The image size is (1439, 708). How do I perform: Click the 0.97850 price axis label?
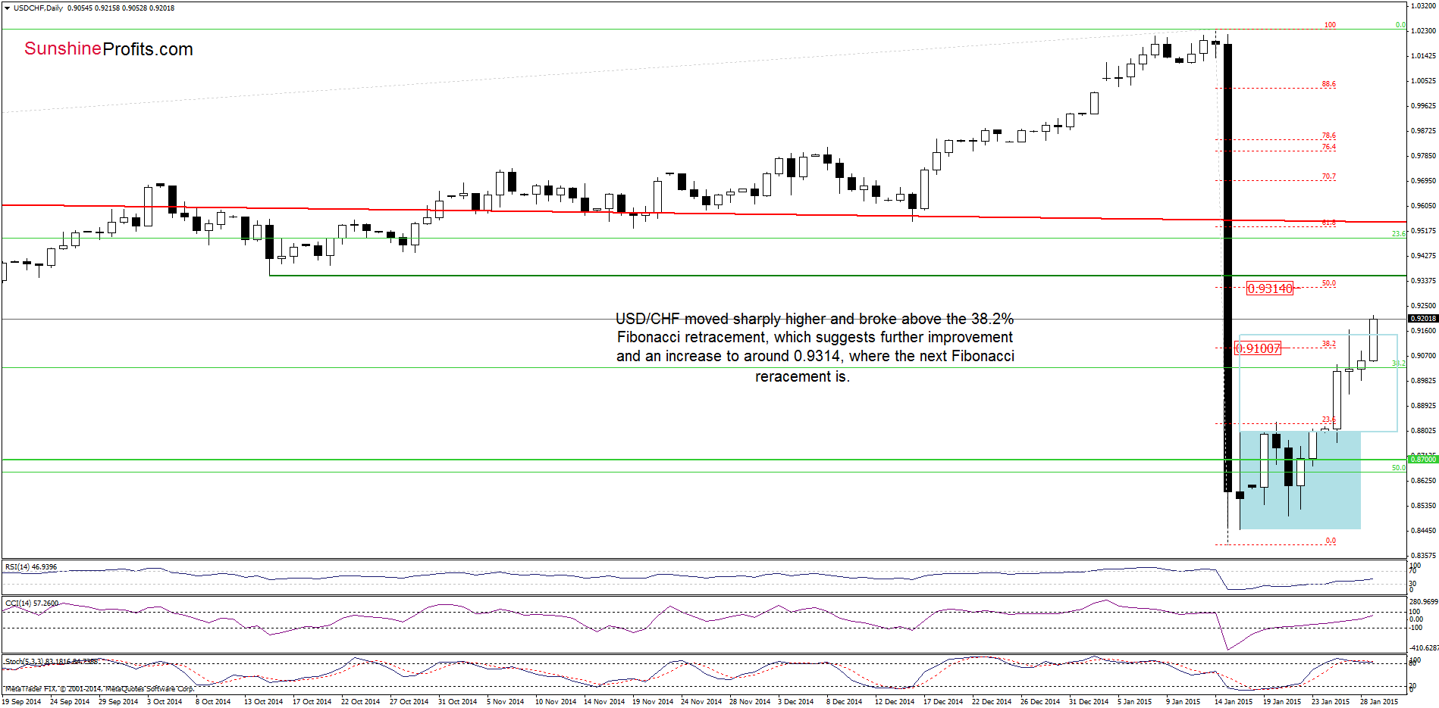click(1423, 155)
